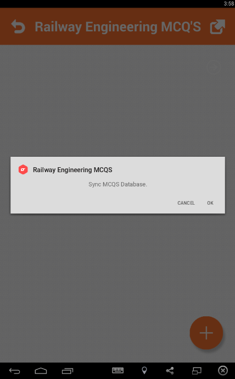
Task: Tap the back arrow in the header
Action: point(18,26)
